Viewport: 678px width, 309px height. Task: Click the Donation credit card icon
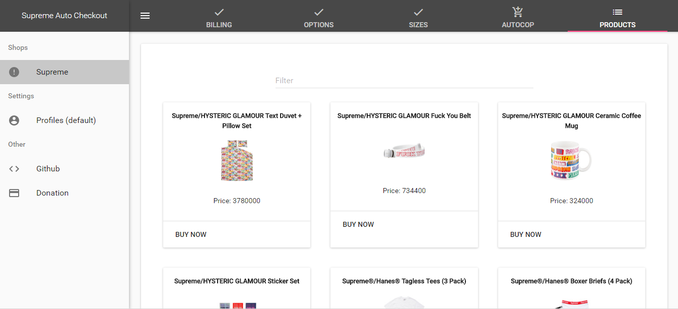(x=14, y=193)
